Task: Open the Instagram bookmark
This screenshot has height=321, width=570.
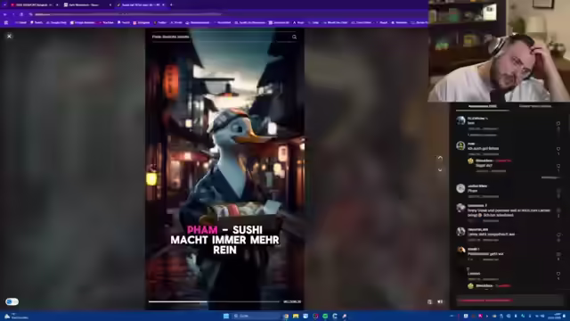Action: (x=142, y=22)
